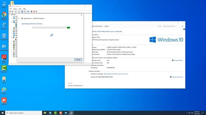Image resolution: width=206 pixels, height=115 pixels.
Task: Click the back arrow in Device Manager toolbar
Action: point(10,11)
